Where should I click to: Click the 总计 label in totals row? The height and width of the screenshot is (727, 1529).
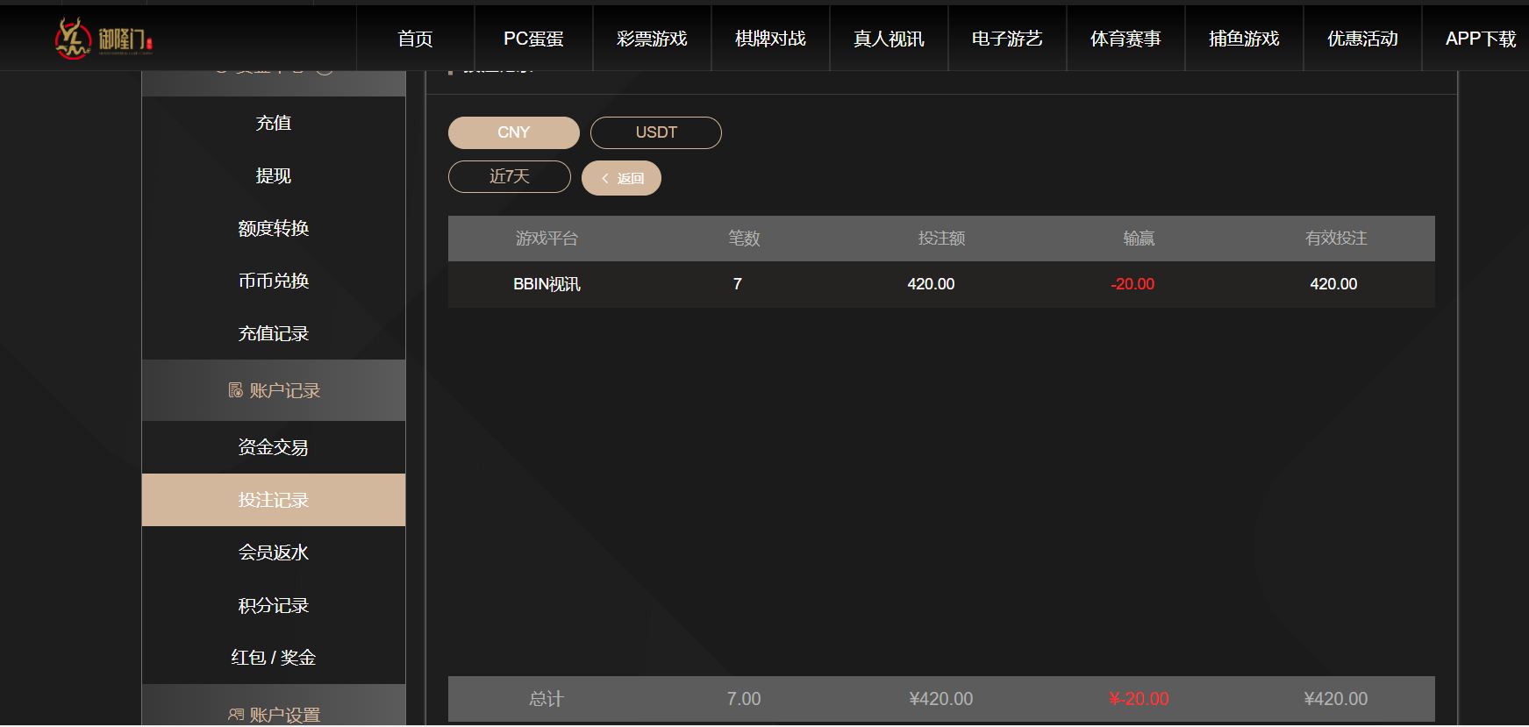click(547, 699)
